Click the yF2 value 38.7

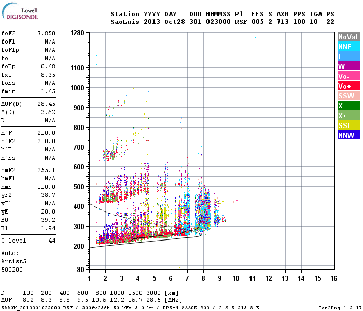pos(48,195)
